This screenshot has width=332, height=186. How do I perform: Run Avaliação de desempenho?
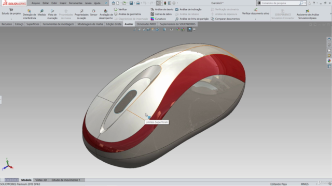pyautogui.click(x=106, y=14)
